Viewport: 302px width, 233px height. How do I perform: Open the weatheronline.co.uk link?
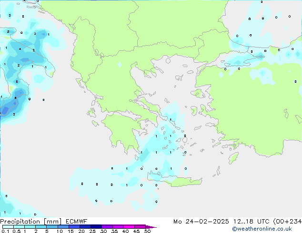coord(262,229)
